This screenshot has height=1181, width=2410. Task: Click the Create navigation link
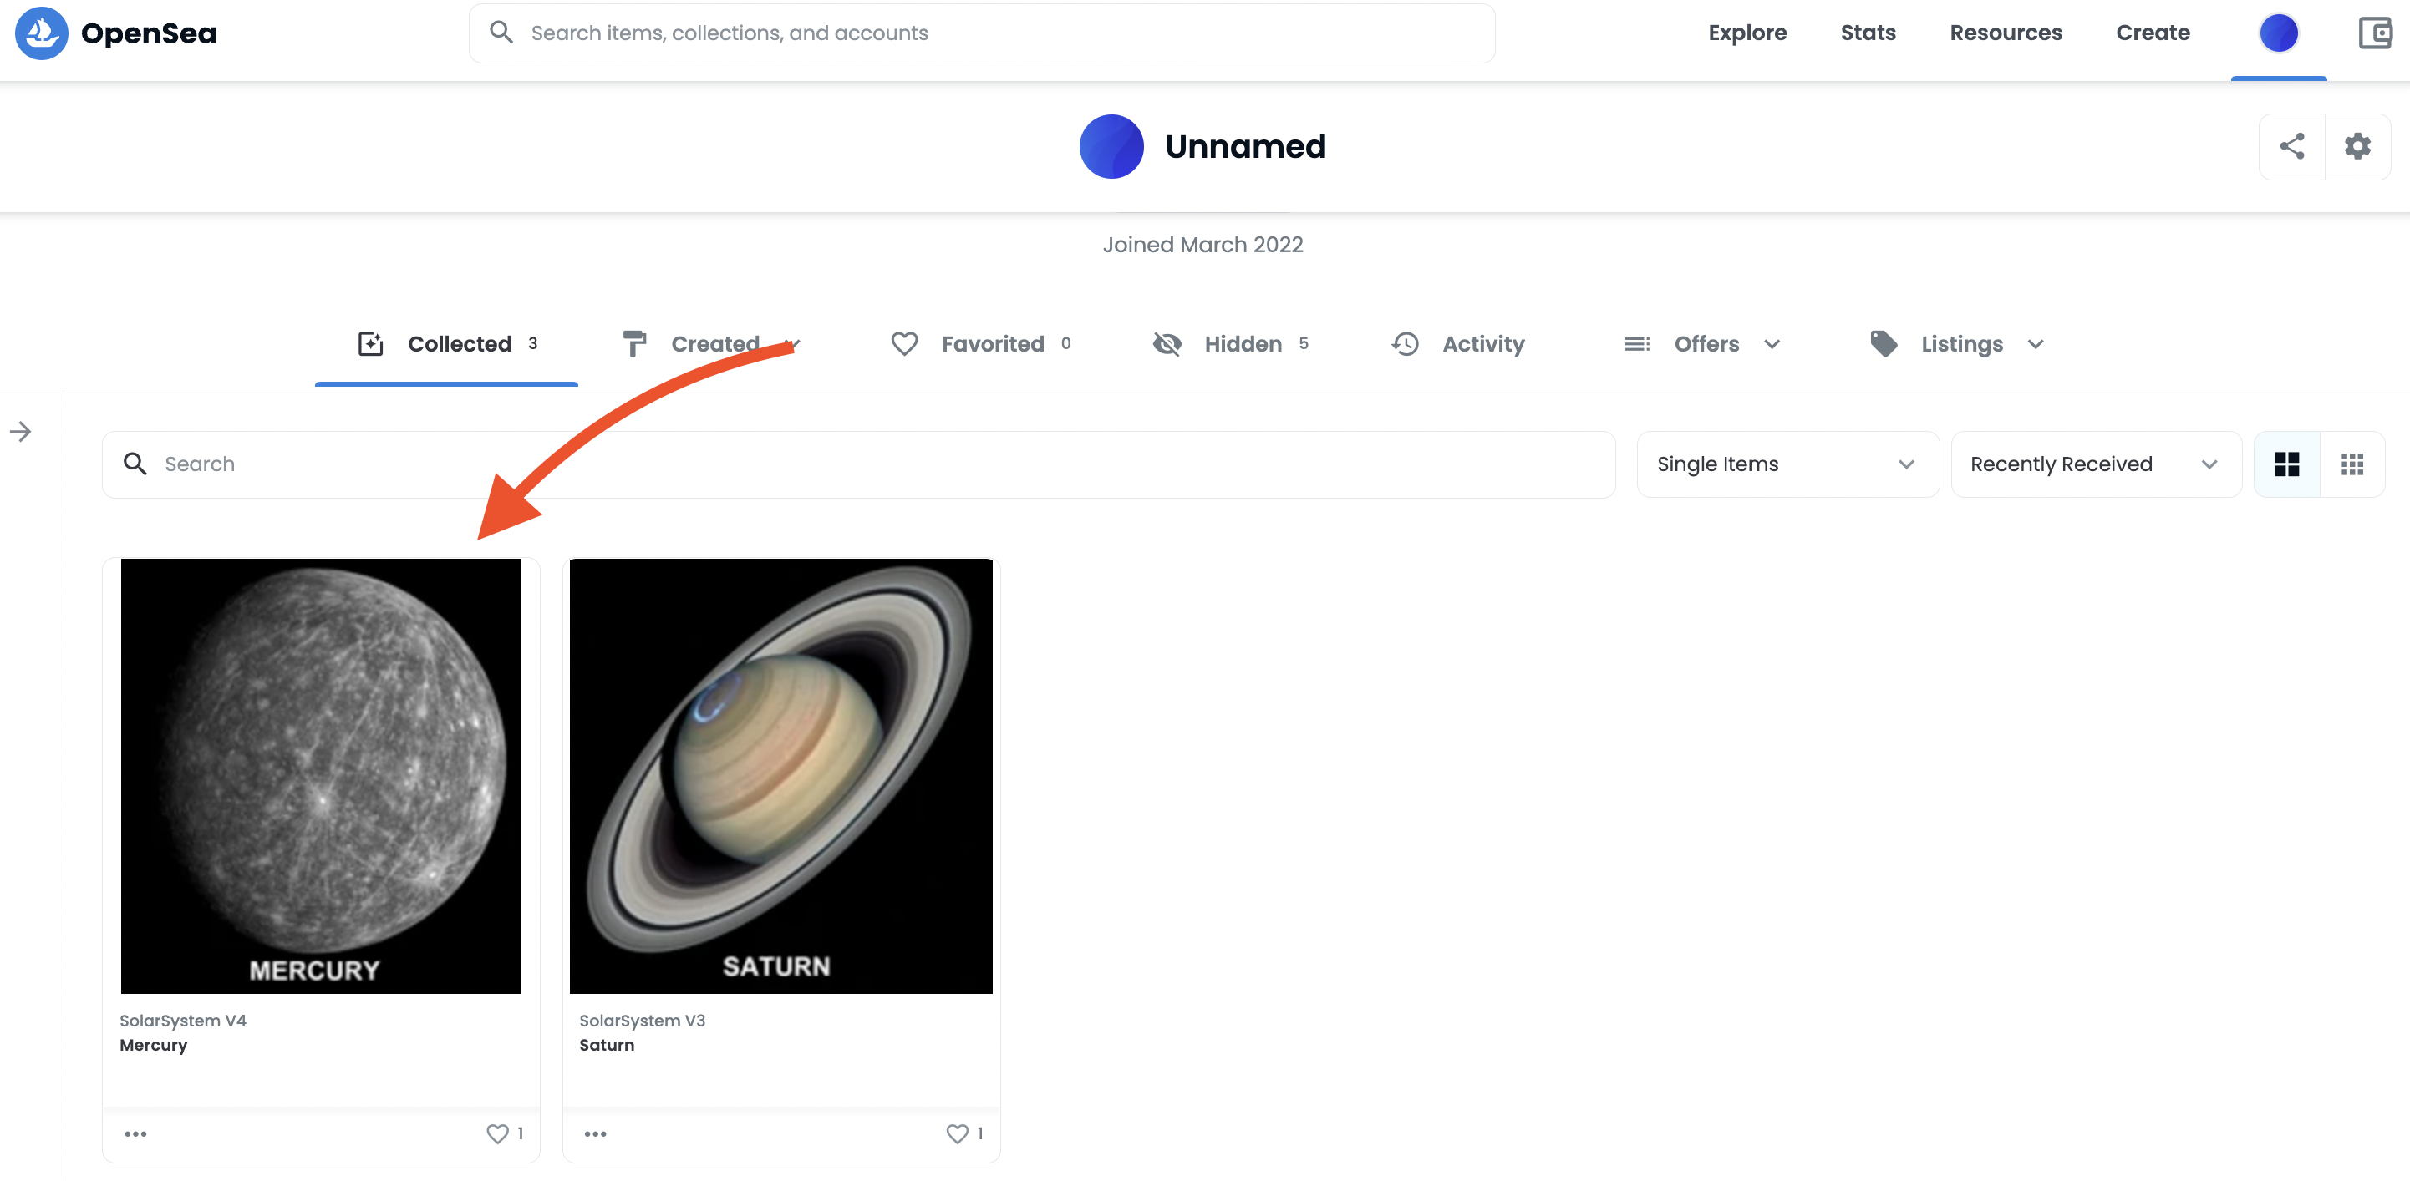2152,33
